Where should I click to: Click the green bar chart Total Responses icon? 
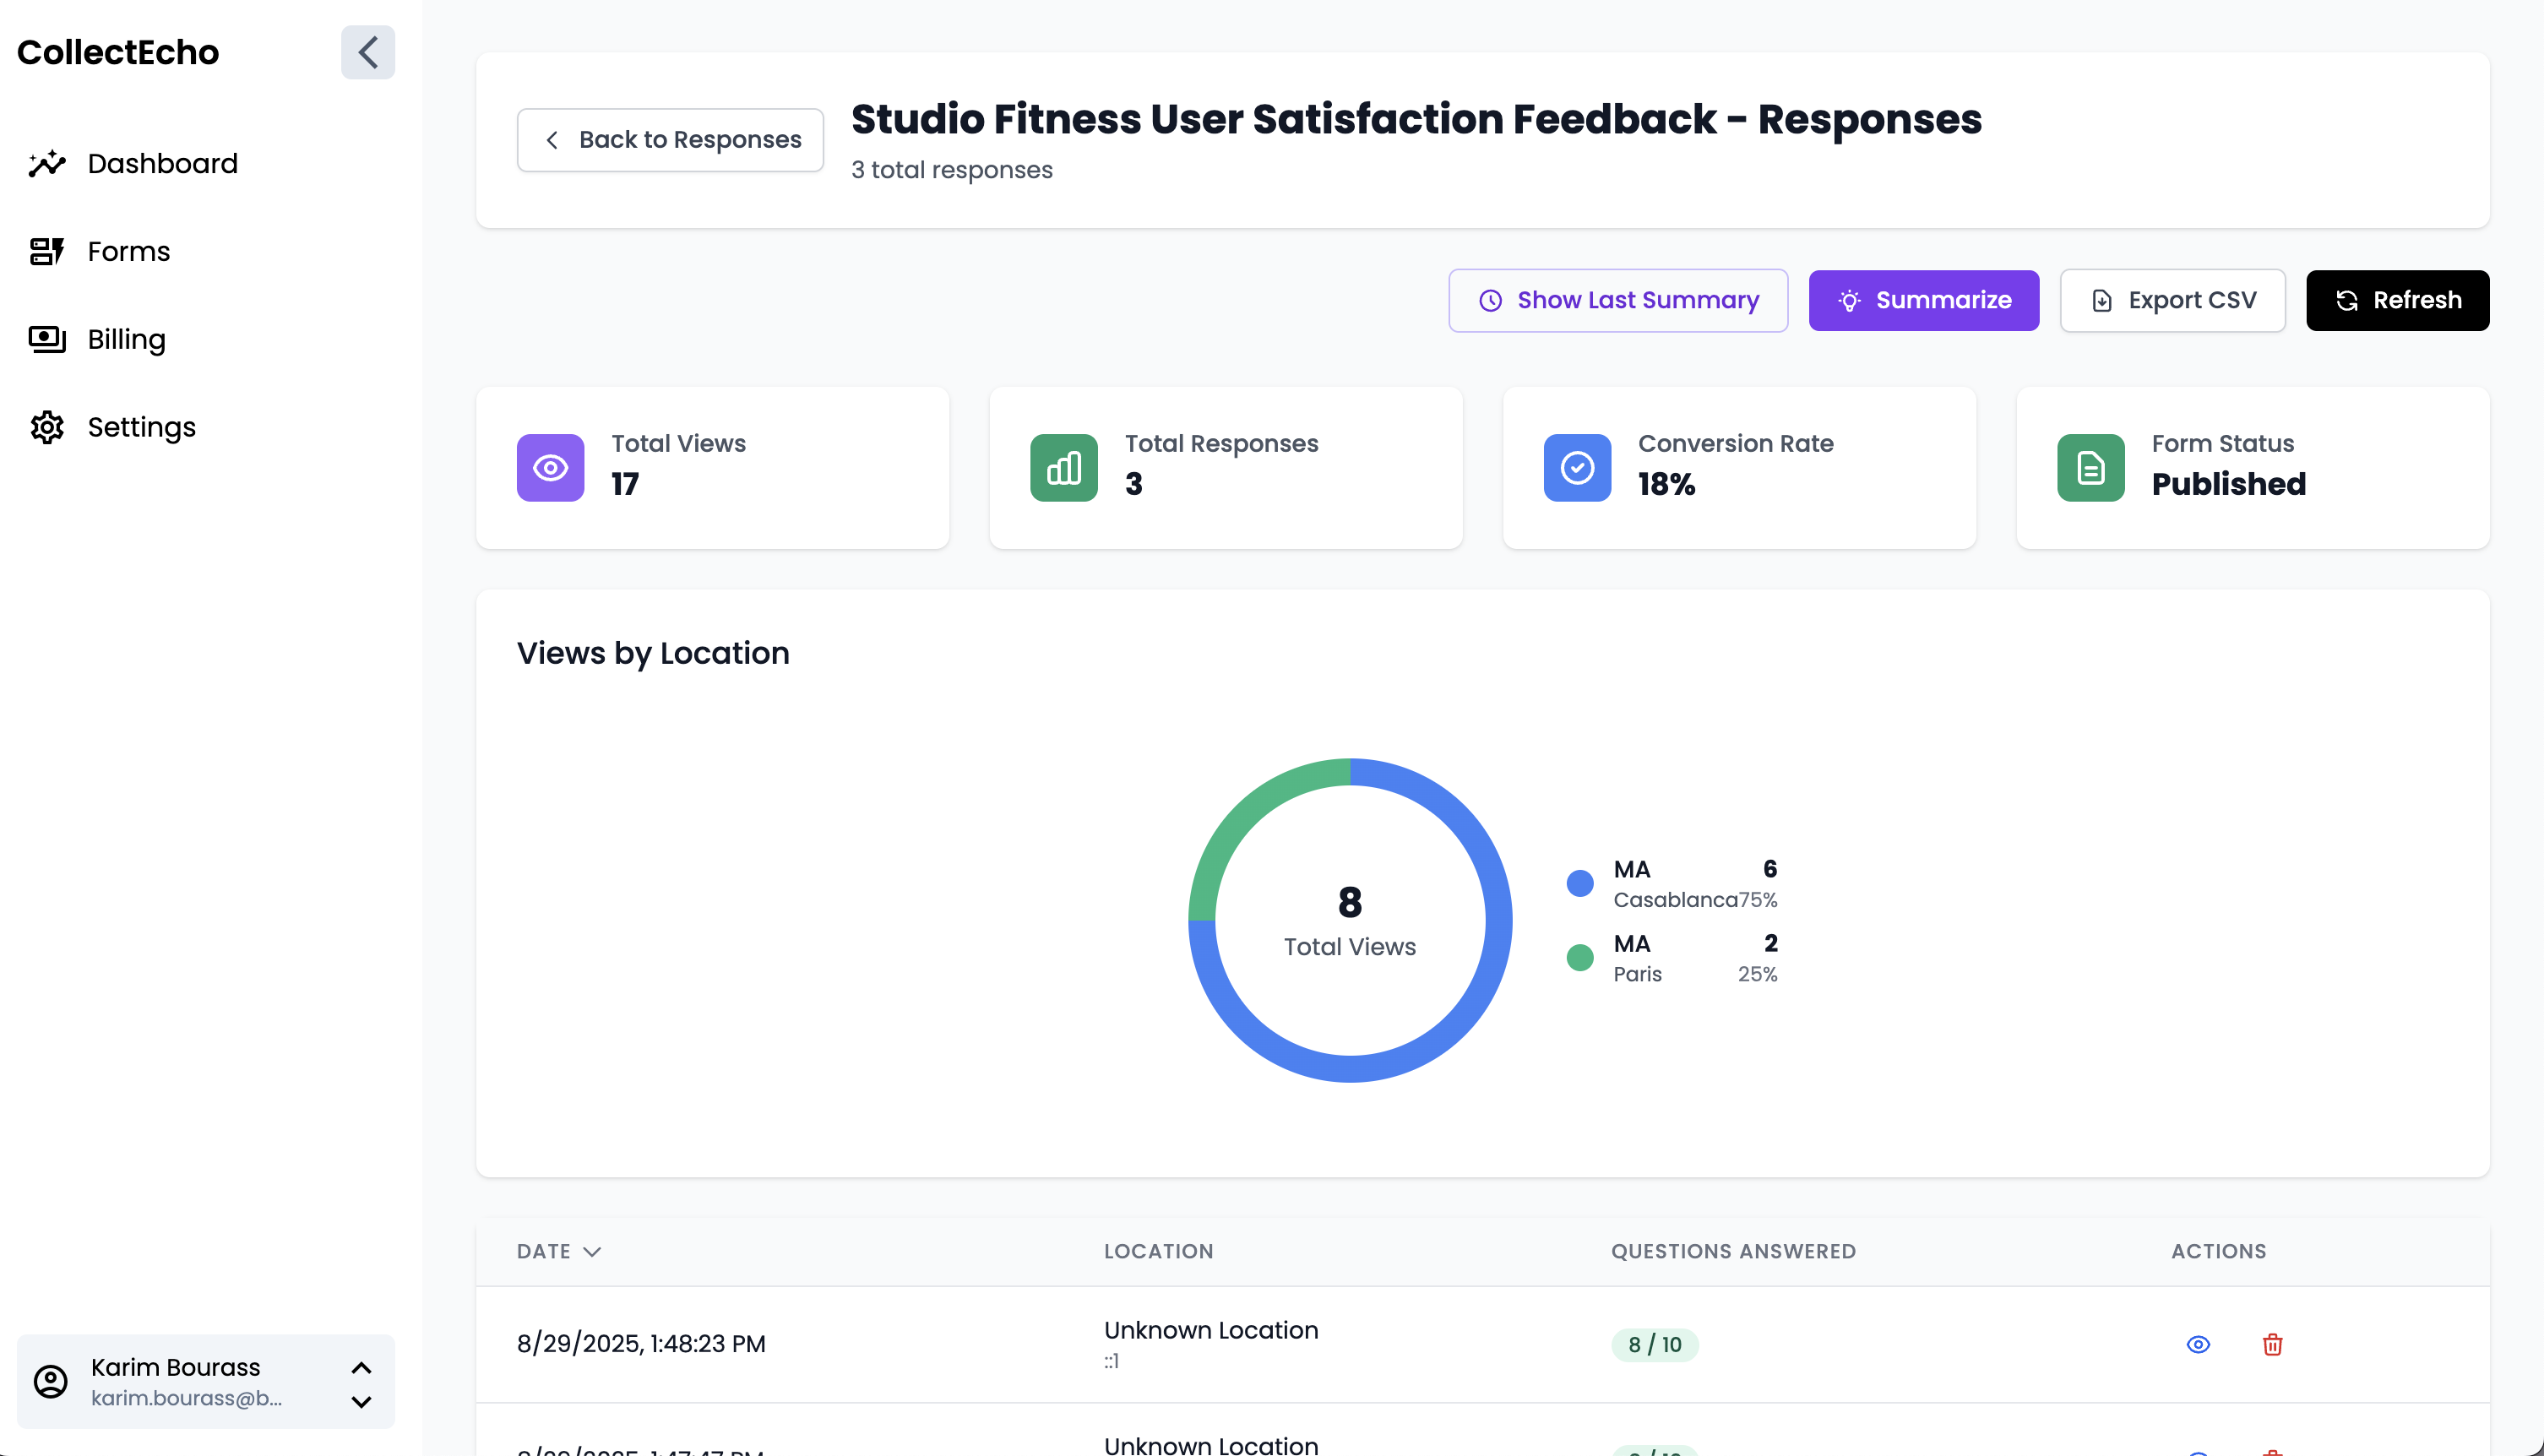[x=1064, y=468]
